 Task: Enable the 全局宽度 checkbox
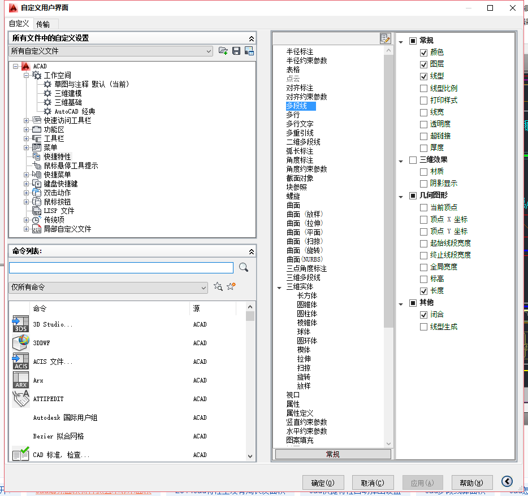(423, 267)
